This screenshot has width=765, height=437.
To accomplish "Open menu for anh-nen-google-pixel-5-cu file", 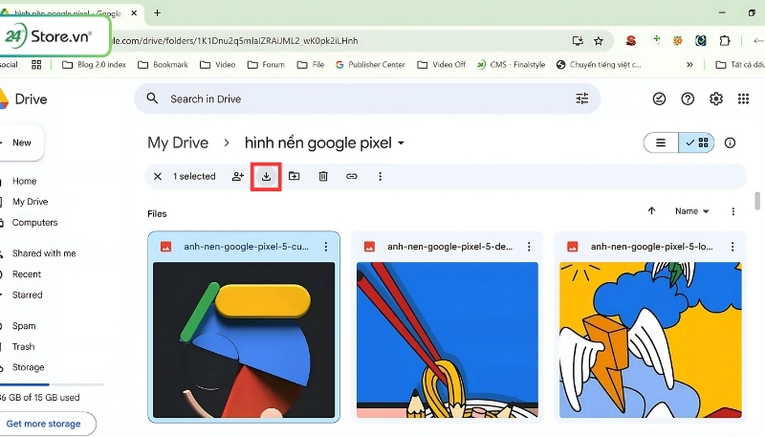I will coord(326,247).
